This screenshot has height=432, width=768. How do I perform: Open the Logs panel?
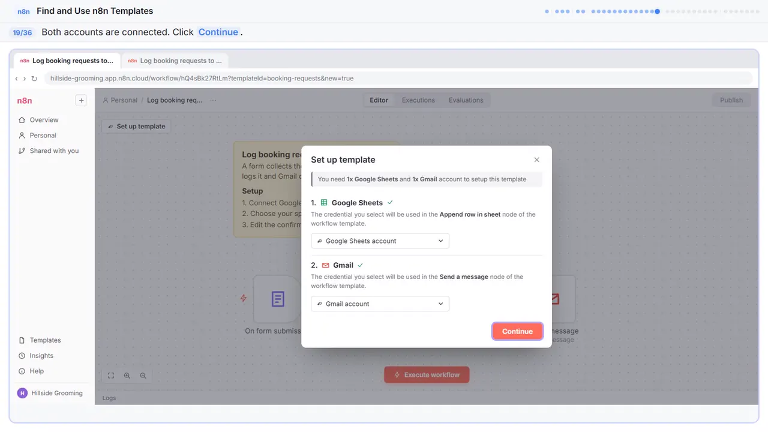pyautogui.click(x=109, y=398)
